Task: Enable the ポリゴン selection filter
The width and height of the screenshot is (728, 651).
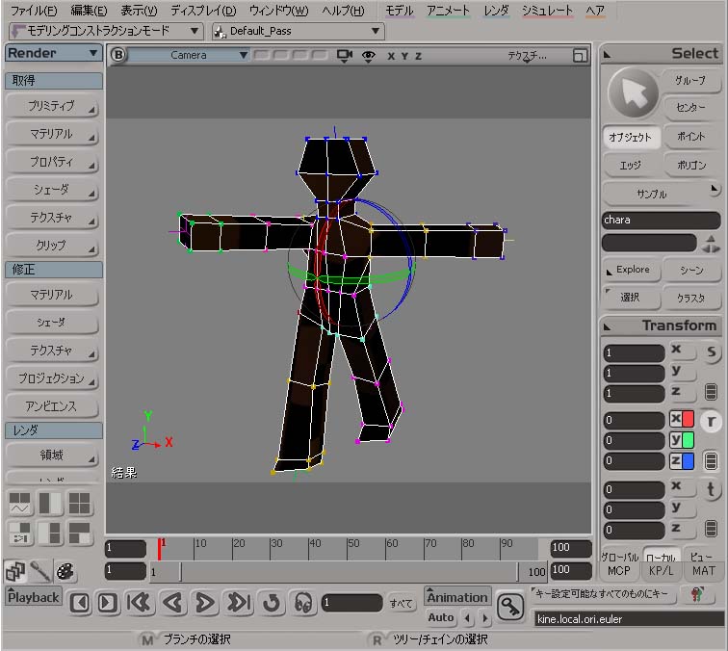Action: click(x=691, y=166)
